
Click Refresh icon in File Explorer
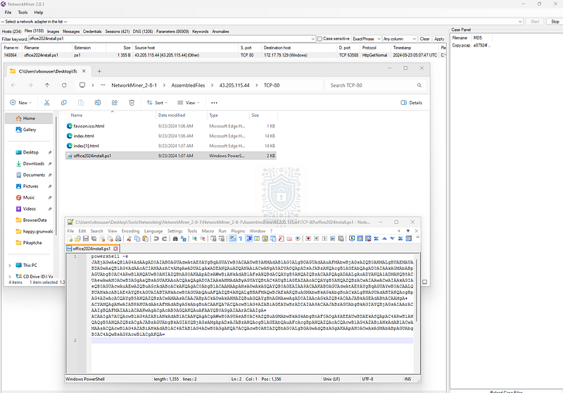point(64,85)
